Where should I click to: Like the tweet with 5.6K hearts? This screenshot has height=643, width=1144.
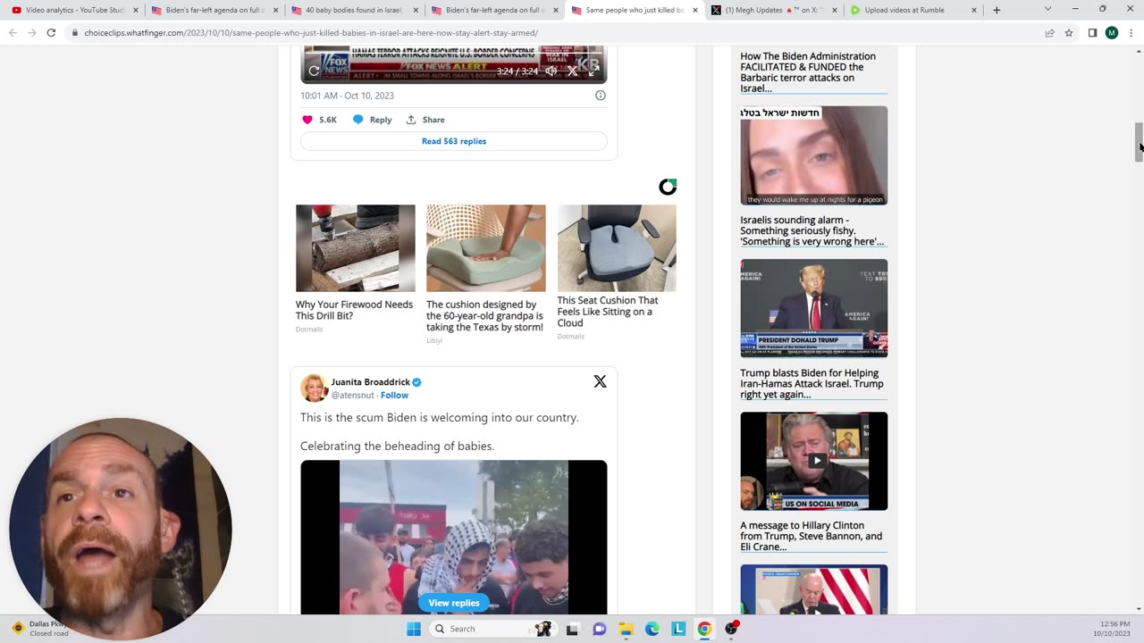pos(307,120)
